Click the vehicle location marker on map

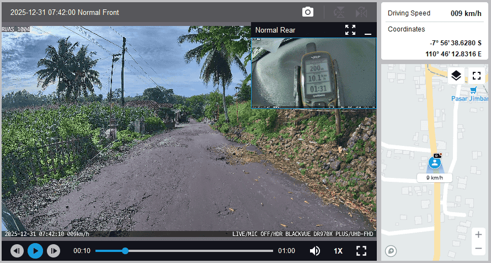[x=435, y=163]
